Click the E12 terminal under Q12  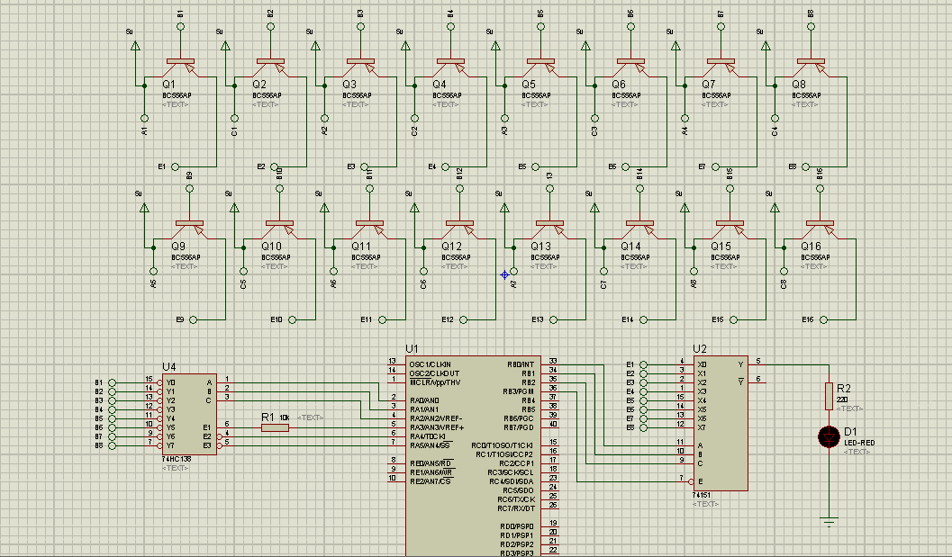click(464, 319)
